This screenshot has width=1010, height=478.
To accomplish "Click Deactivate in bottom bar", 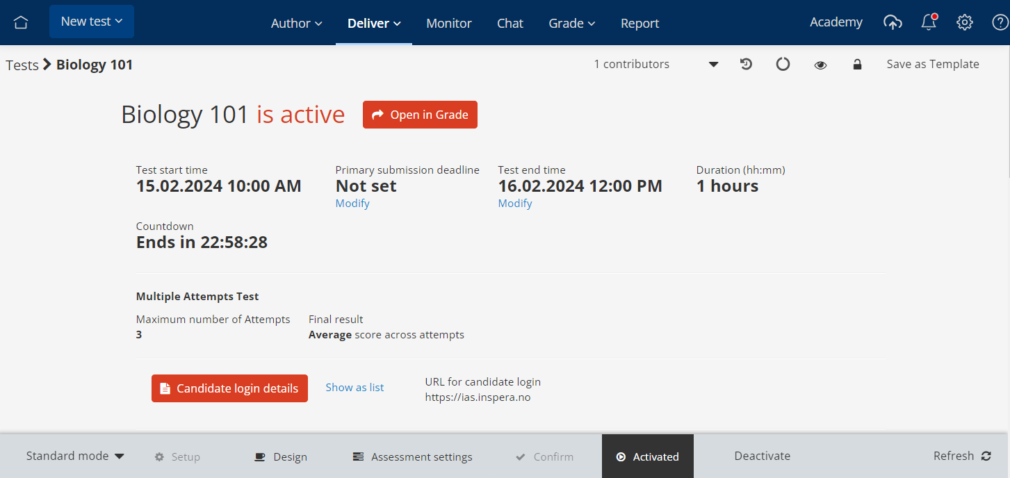I will (763, 456).
